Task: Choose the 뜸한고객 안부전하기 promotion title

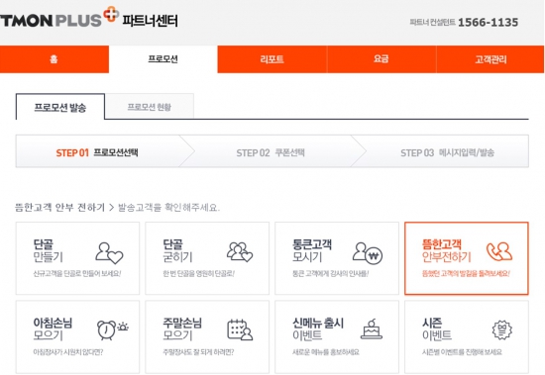Action: pyautogui.click(x=446, y=250)
